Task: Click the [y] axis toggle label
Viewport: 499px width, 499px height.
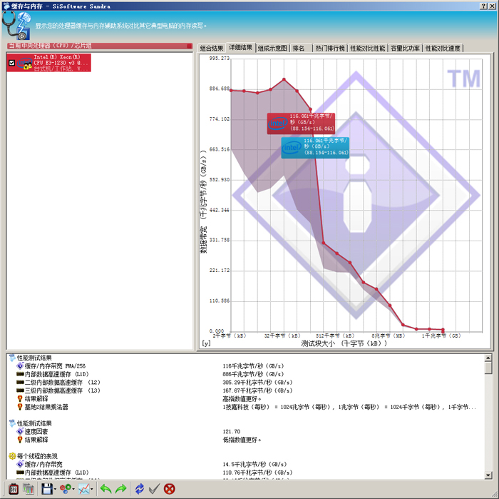Action: point(206,343)
